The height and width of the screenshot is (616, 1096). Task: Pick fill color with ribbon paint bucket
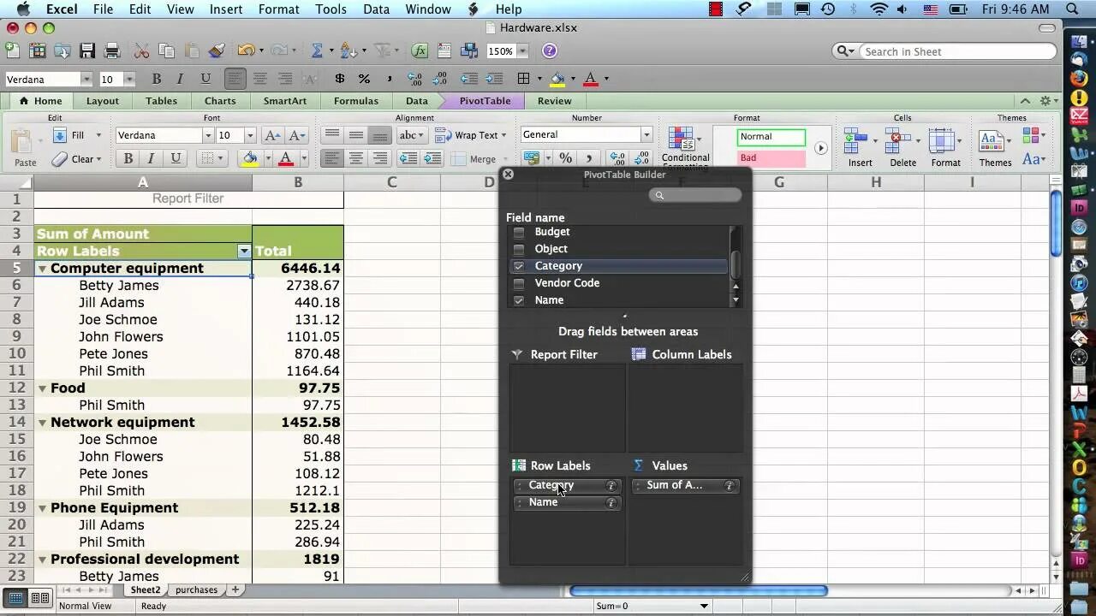pos(250,158)
